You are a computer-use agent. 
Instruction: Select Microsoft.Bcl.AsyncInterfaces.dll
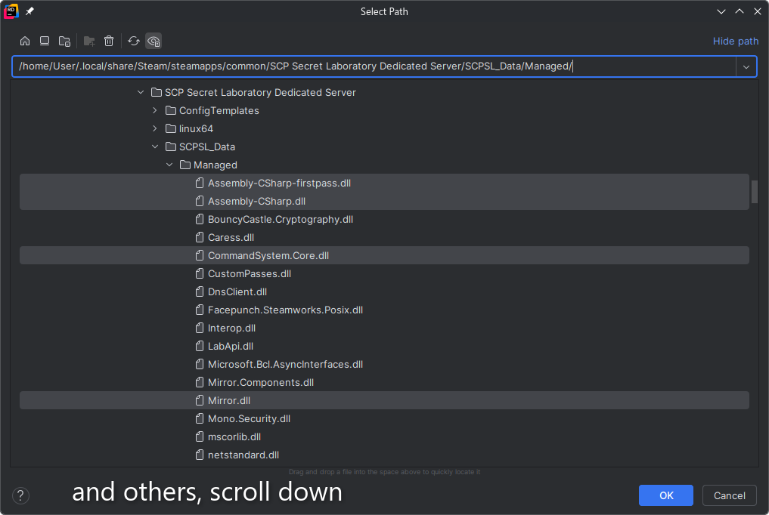pyautogui.click(x=384, y=364)
